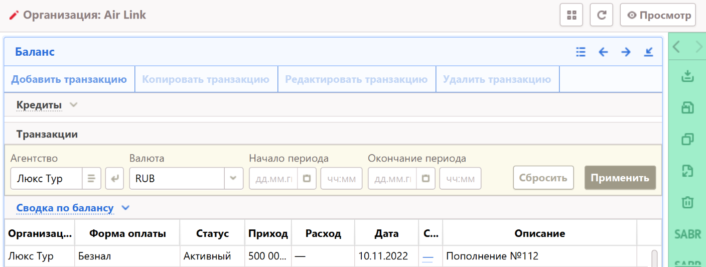Open the list icon in Баланс panel

click(x=581, y=52)
